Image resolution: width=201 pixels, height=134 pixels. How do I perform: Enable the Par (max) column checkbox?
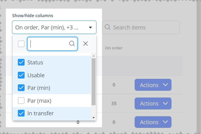coord(21,101)
